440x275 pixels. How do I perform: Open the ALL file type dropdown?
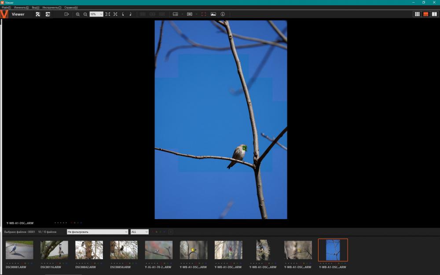click(139, 232)
